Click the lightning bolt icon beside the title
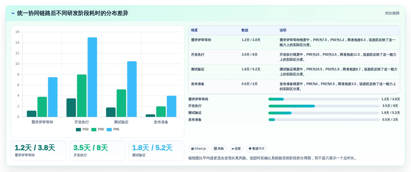411x172 pixels. 13,13
